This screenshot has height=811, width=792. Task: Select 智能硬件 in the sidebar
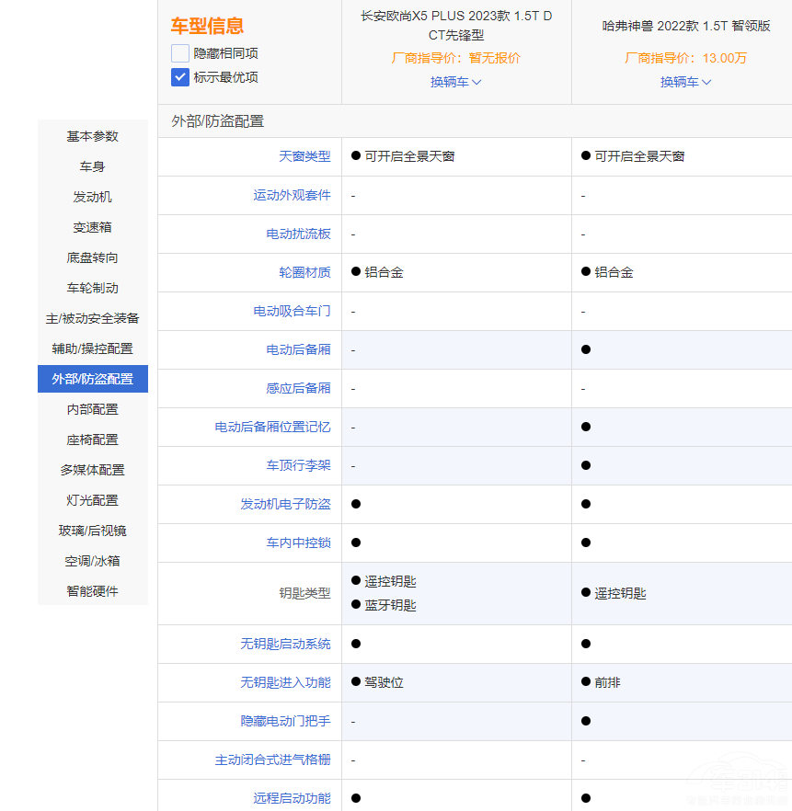92,591
